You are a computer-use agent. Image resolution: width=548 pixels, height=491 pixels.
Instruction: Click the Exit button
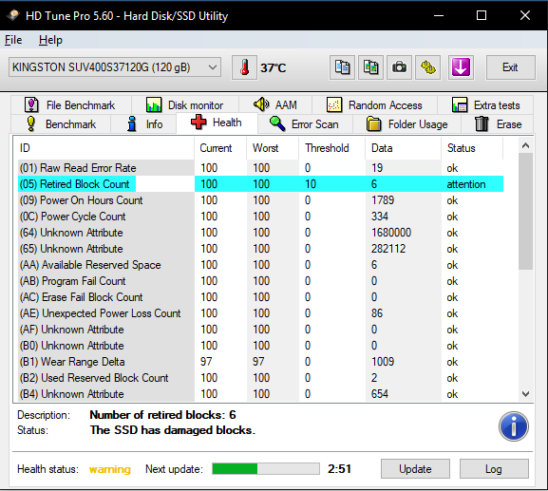510,67
